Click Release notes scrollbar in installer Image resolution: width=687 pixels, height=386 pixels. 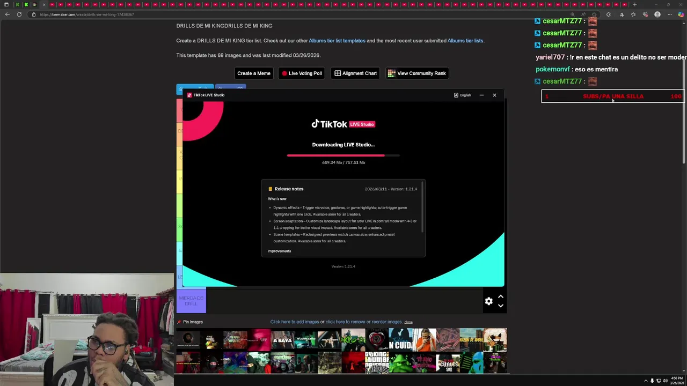click(x=423, y=206)
